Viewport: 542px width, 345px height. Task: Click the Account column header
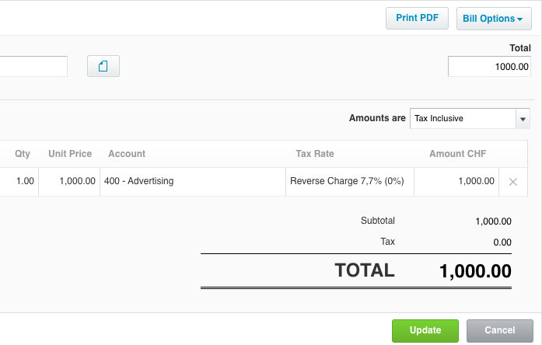pos(127,154)
